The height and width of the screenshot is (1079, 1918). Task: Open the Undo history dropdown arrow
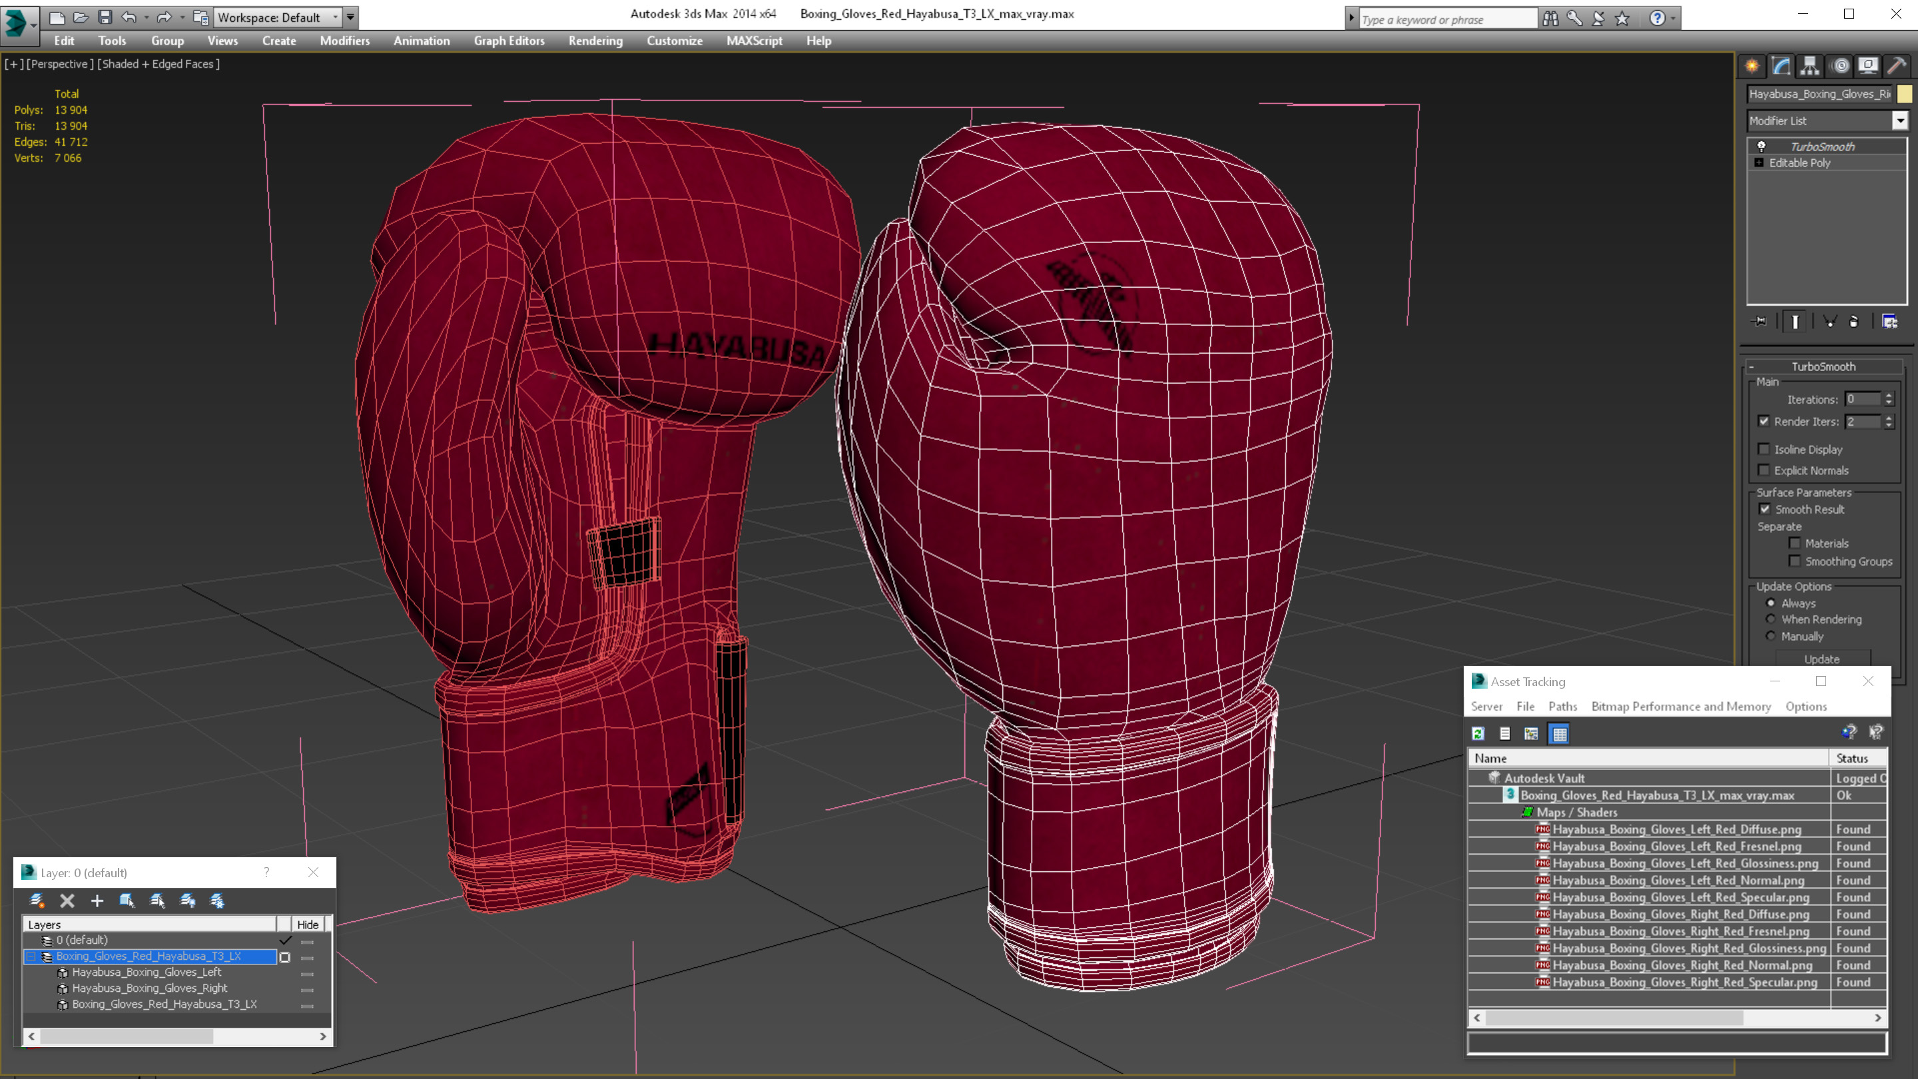(x=146, y=17)
